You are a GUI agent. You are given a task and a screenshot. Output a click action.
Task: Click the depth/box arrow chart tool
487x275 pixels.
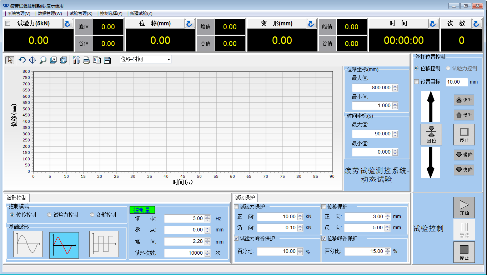53,60
